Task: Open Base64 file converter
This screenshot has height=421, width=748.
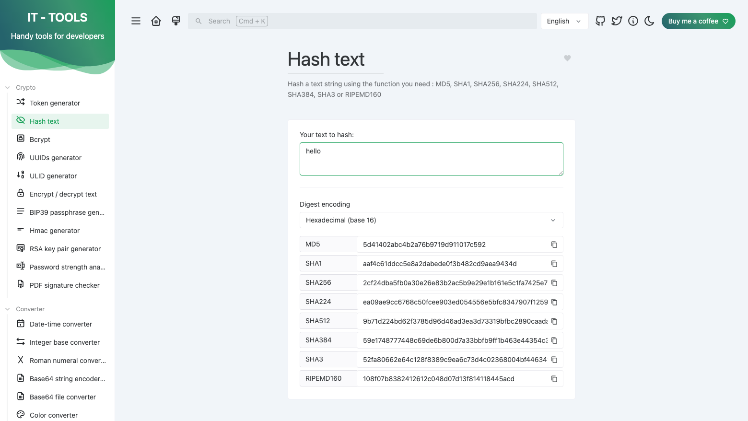Action: tap(60, 397)
